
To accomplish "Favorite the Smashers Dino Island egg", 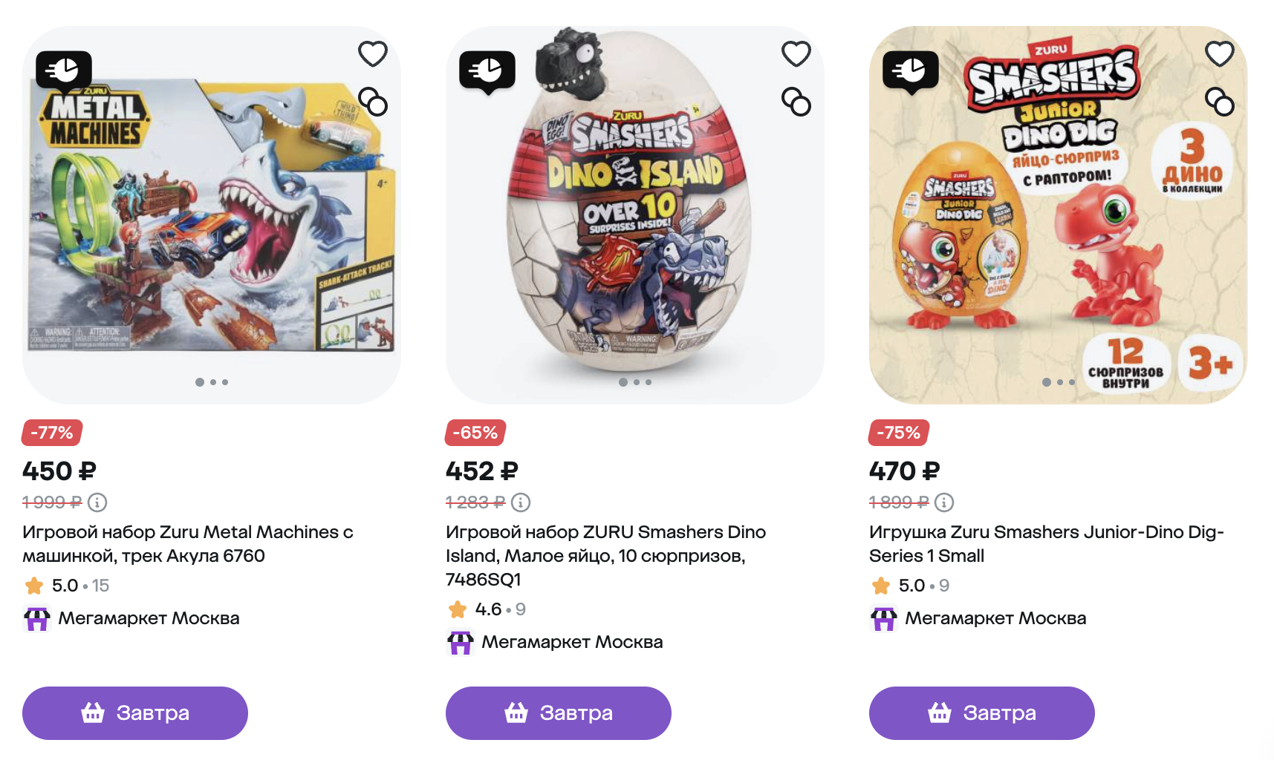I will coord(796,54).
